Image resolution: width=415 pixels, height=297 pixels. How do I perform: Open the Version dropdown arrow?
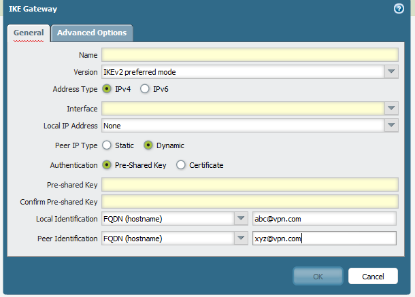tap(391, 72)
